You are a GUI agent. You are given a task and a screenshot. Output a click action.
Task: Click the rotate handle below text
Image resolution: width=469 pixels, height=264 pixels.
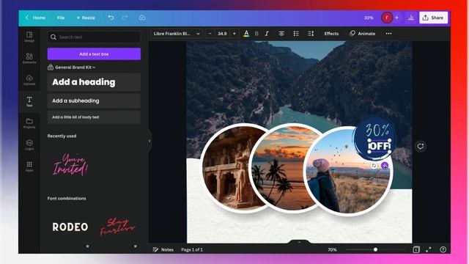coord(374,165)
